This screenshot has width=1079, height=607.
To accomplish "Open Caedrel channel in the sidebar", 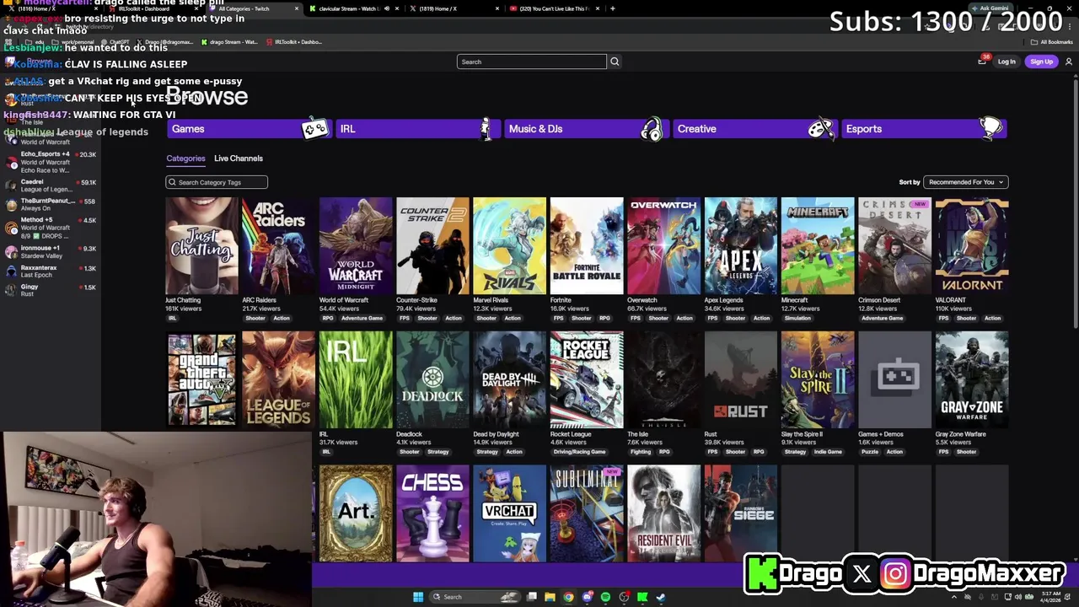I will click(51, 185).
